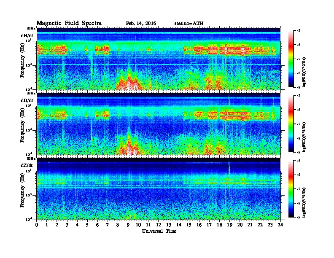Click the color scale bar beside dZ/dt panel
The height and width of the screenshot is (258, 334).
tap(291, 189)
